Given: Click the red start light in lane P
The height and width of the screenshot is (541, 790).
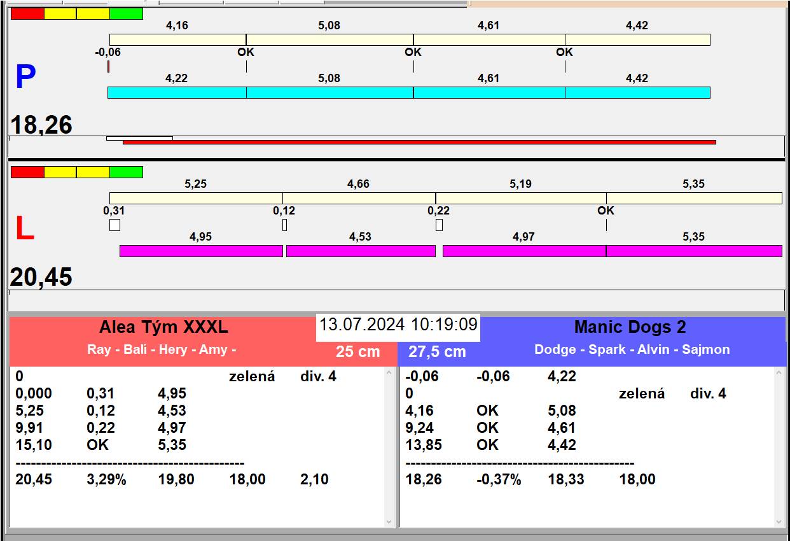Looking at the screenshot, I should (x=27, y=13).
